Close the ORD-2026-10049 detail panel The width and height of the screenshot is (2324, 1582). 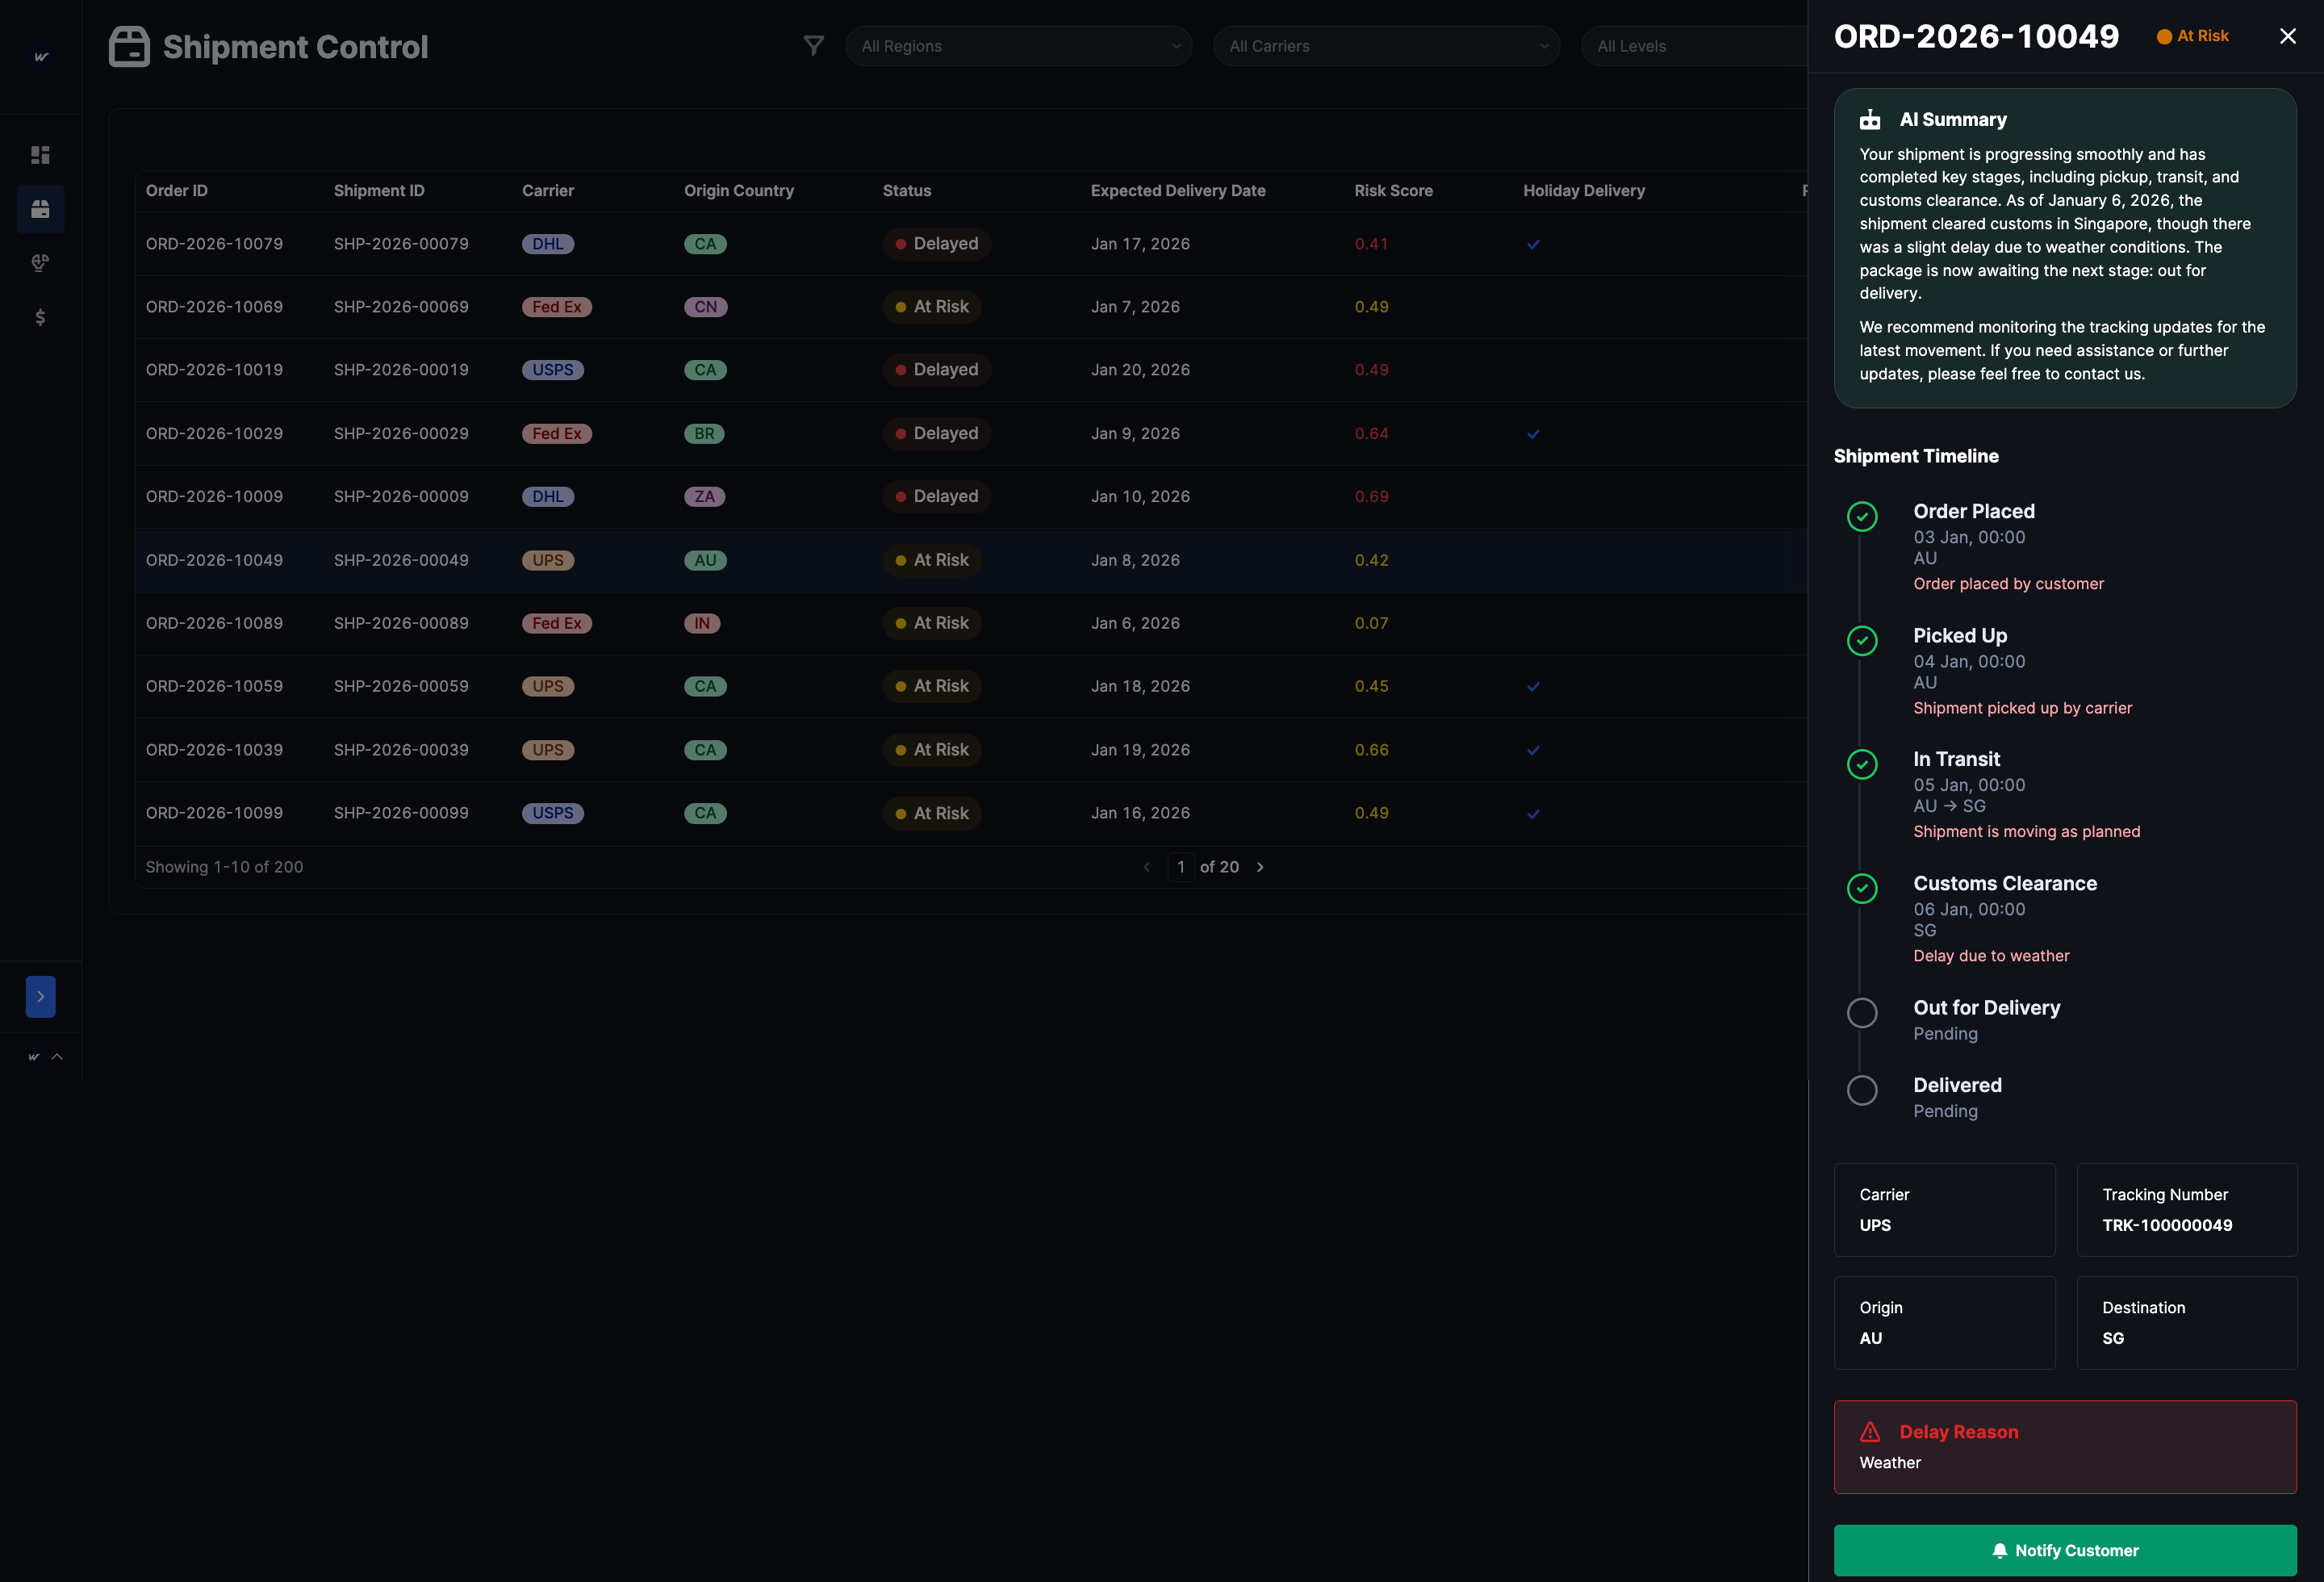(x=2287, y=36)
